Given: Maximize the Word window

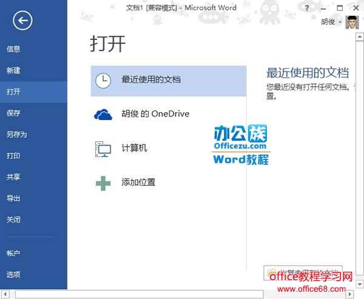Looking at the screenshot, I should point(340,8).
